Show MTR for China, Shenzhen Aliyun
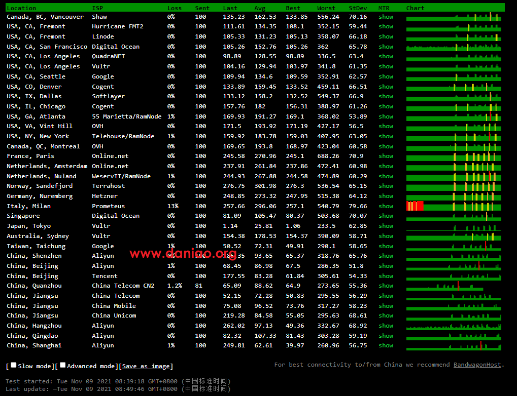Image resolution: width=517 pixels, height=396 pixels. 386,256
